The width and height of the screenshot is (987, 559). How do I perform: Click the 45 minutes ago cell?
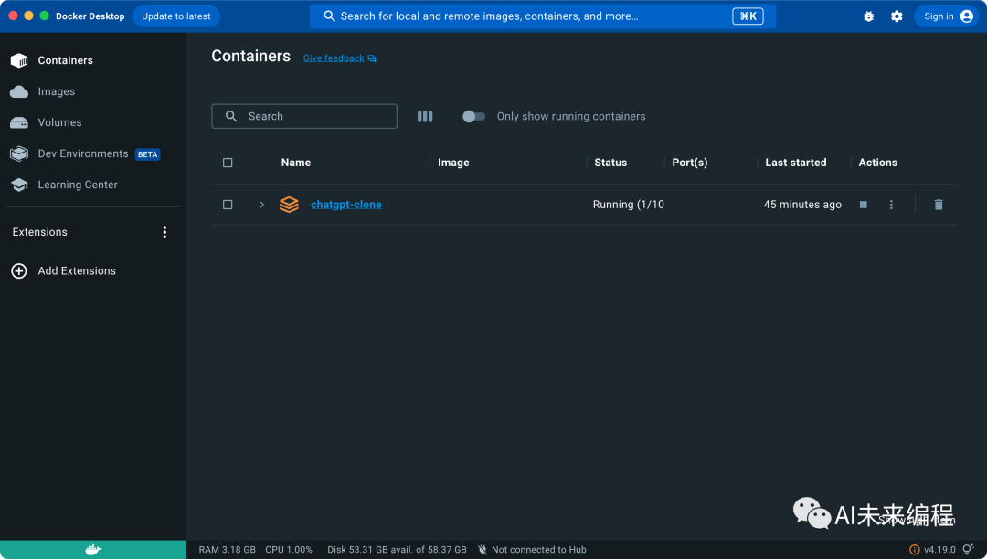[802, 205]
